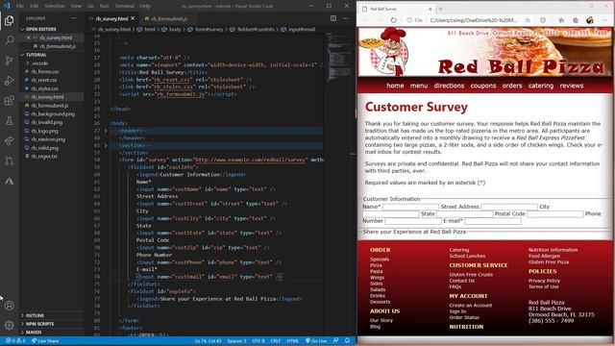Start the Go Live server in the status bar
The image size is (615, 346).
pos(316,341)
